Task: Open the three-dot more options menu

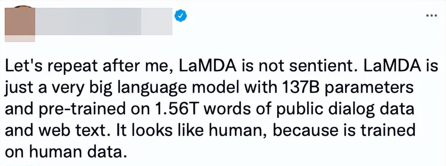Action: coord(431,15)
